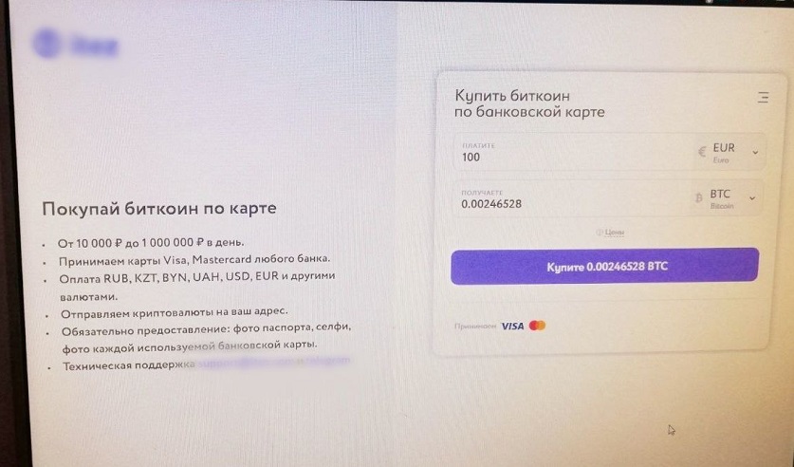The image size is (794, 467).
Task: Click the info icon next to Цены
Action: point(599,232)
